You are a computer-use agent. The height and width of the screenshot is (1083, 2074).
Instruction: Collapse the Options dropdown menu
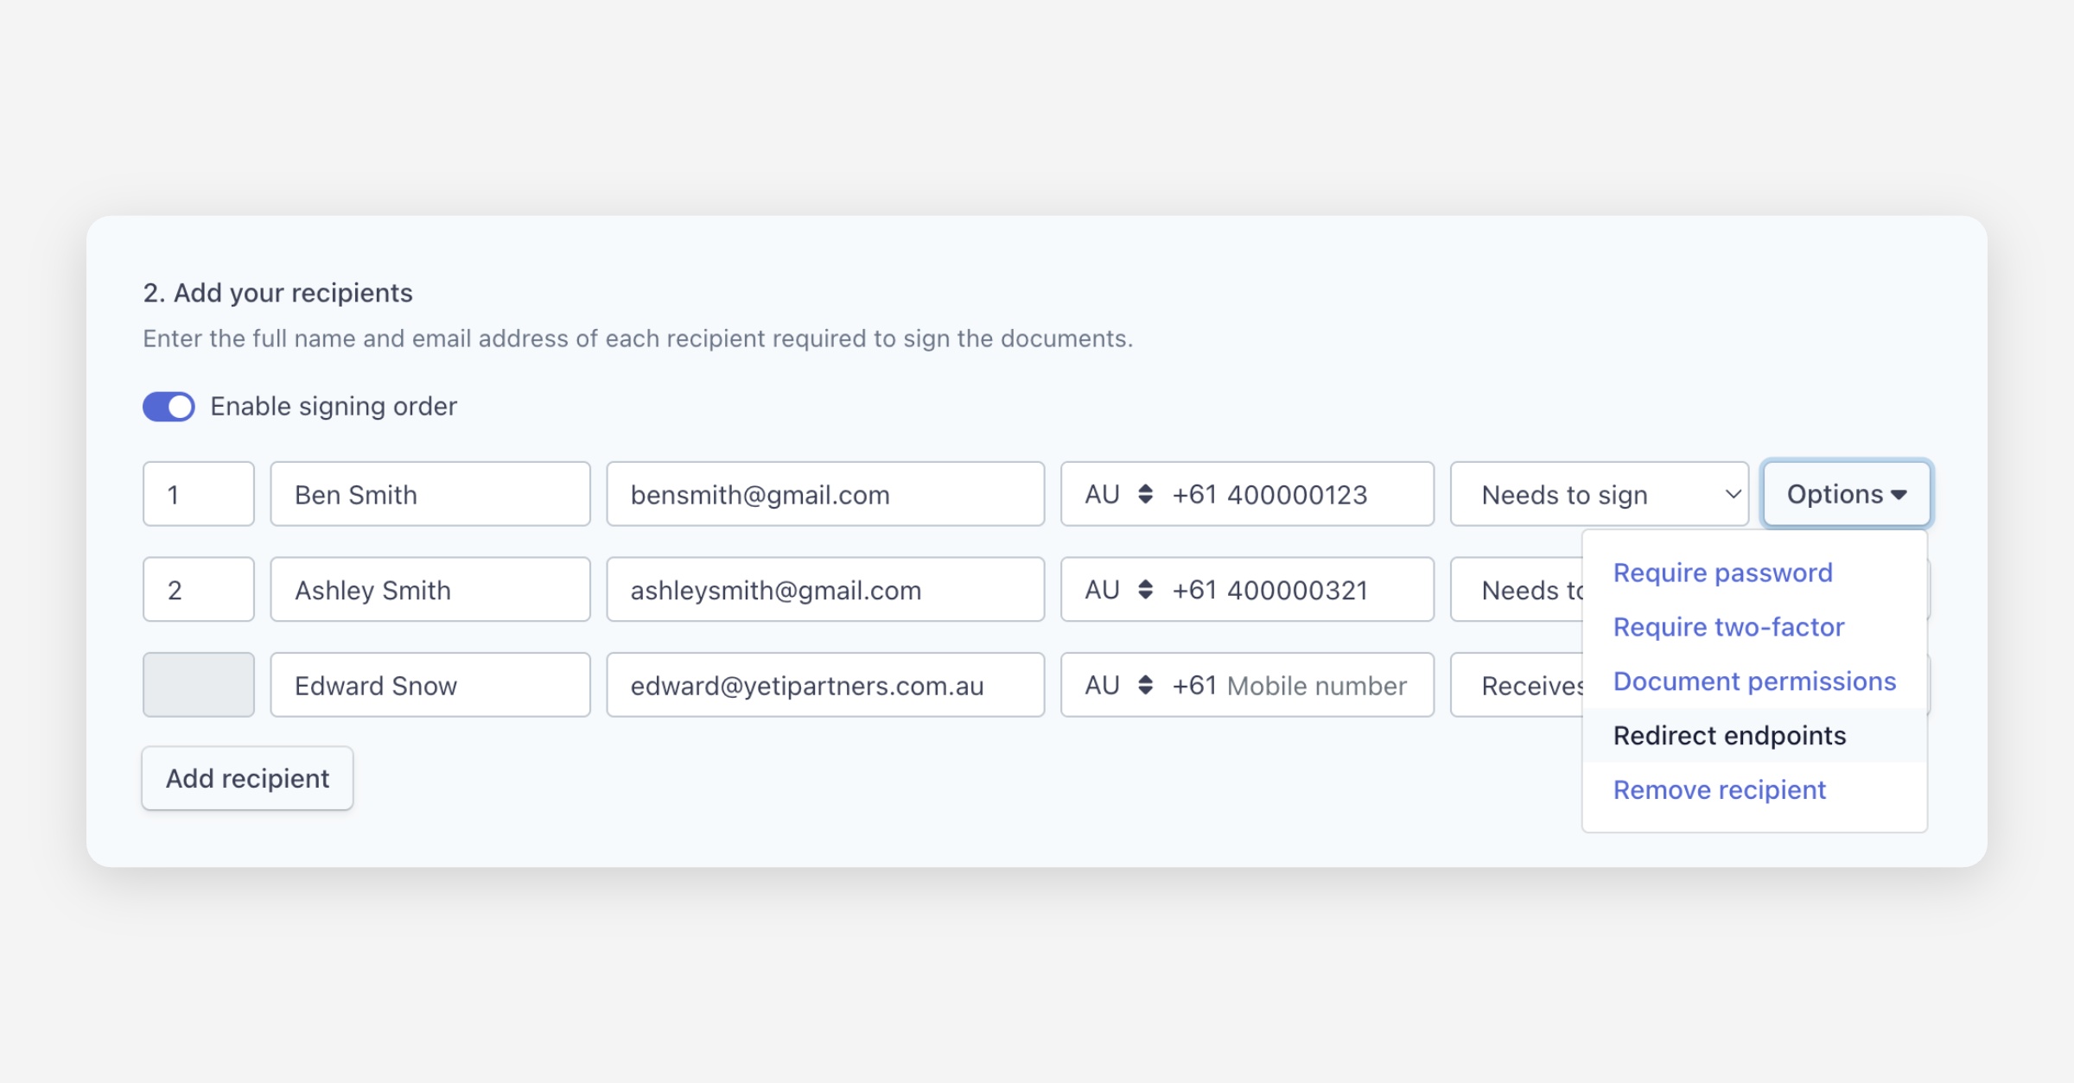pos(1846,494)
